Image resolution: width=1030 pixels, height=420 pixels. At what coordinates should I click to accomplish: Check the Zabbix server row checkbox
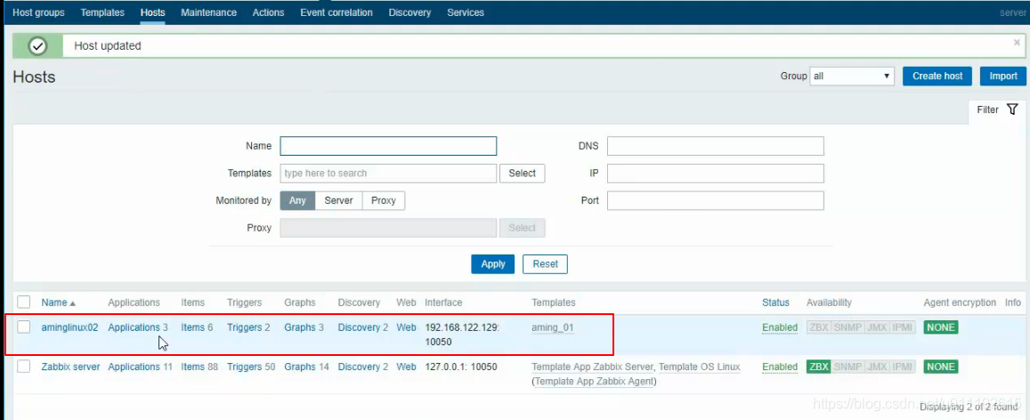(x=24, y=367)
